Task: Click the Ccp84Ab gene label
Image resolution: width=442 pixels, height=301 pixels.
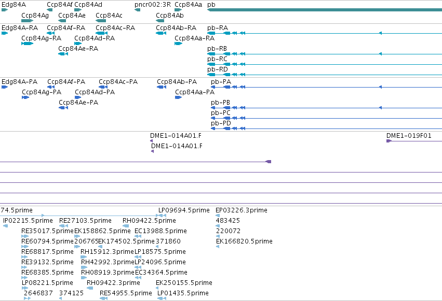Action: pos(170,16)
